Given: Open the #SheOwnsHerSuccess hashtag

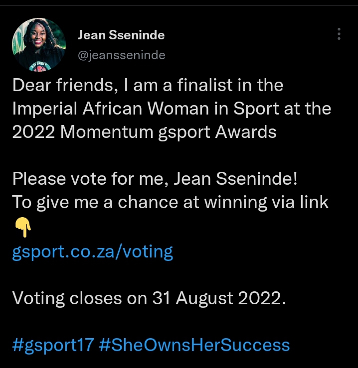Looking at the screenshot, I should point(194,345).
